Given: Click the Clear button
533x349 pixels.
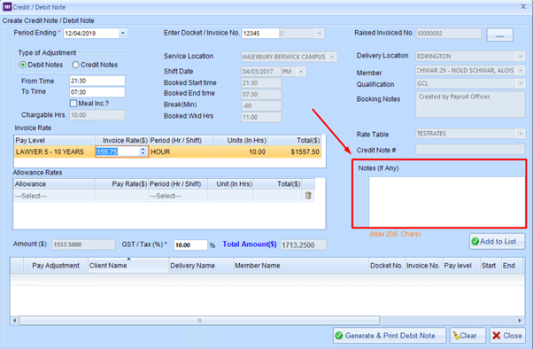Looking at the screenshot, I should tap(468, 336).
